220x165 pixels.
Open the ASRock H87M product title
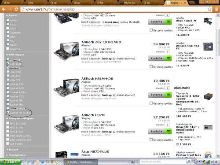[x=93, y=115]
